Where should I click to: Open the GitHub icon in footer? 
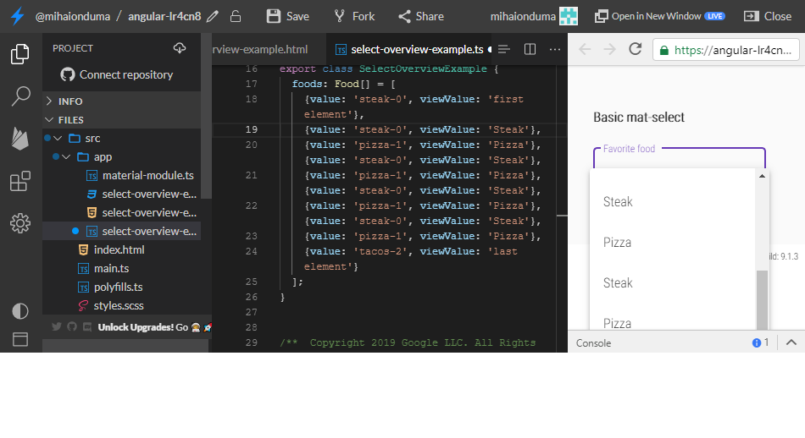click(x=72, y=326)
